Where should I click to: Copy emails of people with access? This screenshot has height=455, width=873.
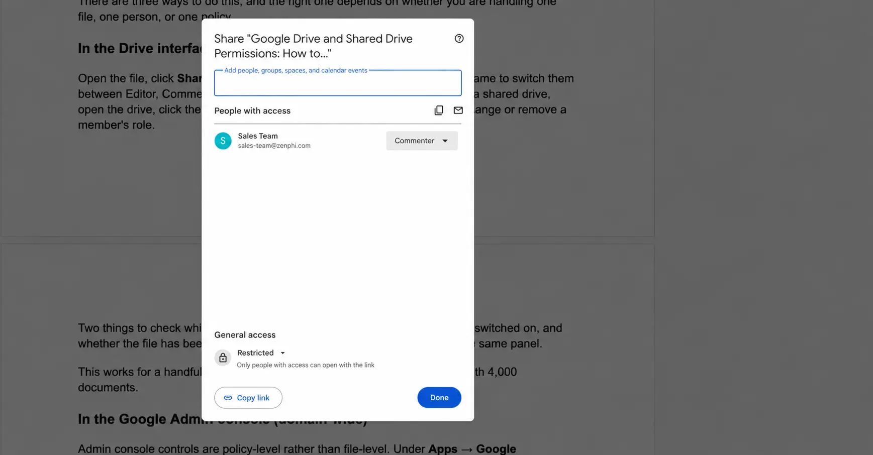pos(439,110)
